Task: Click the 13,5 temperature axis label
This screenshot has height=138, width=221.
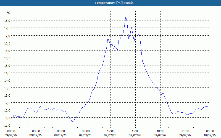Action: pos(7,88)
